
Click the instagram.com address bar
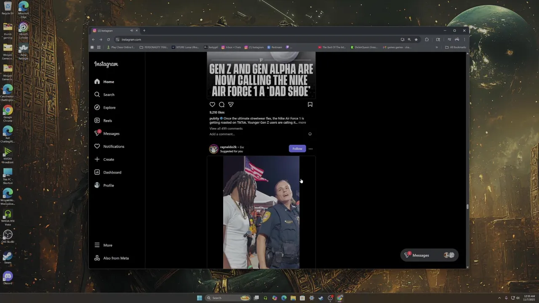click(257, 40)
